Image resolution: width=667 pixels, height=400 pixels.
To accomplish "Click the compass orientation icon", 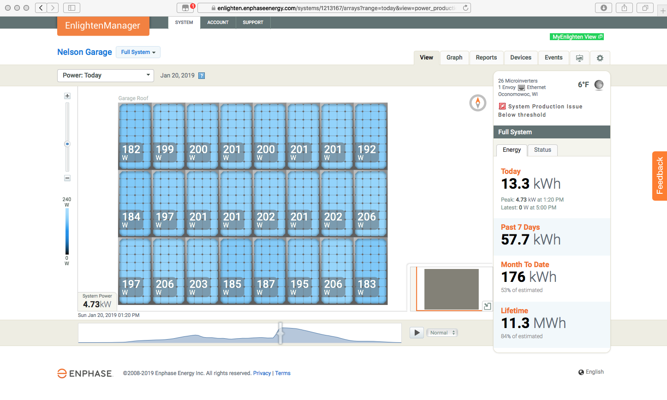I will 478,102.
